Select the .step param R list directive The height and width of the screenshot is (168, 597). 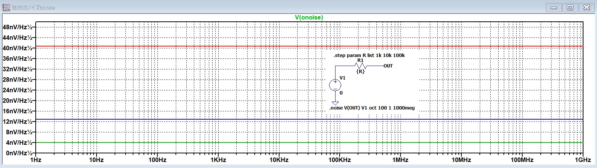point(369,55)
